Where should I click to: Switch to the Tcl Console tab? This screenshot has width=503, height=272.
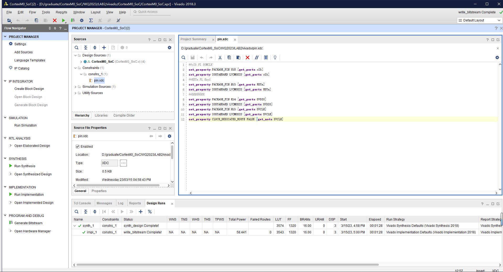(82, 203)
